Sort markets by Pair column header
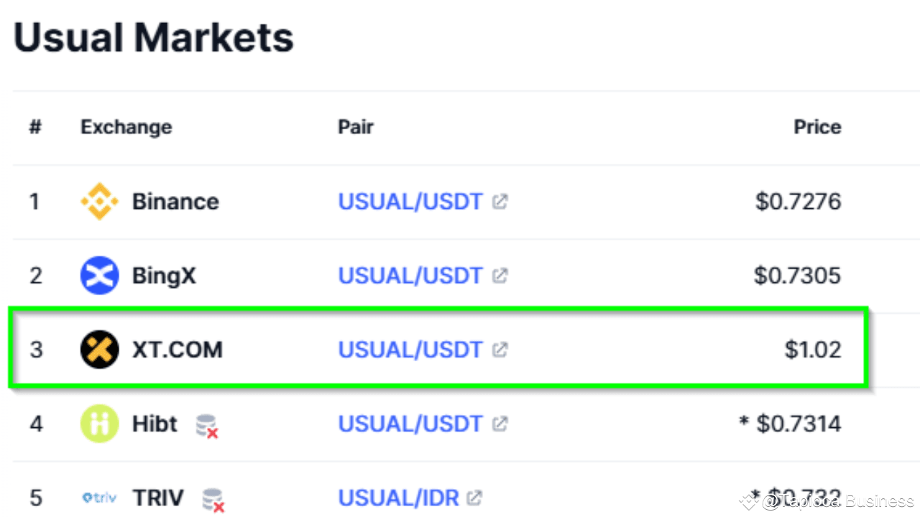 pos(356,127)
